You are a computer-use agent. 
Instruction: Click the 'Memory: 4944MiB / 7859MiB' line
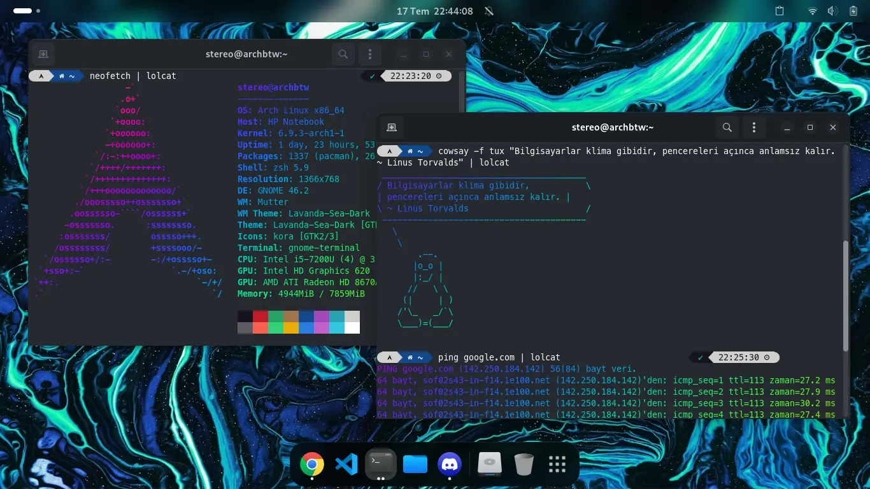click(x=301, y=294)
